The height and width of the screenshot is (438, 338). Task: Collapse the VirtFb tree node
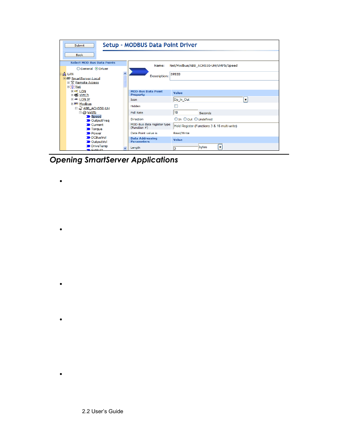80,112
